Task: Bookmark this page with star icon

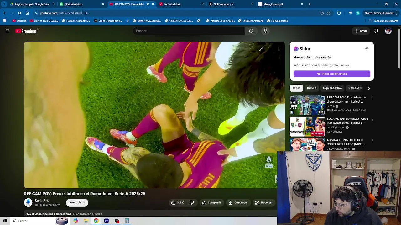Action: 328,13
